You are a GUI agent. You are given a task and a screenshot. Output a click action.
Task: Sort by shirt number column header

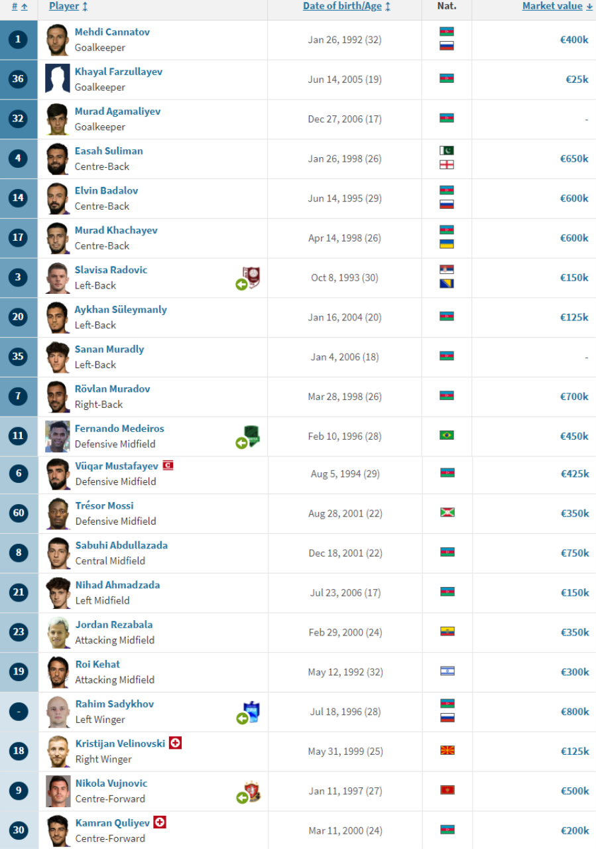tap(20, 6)
